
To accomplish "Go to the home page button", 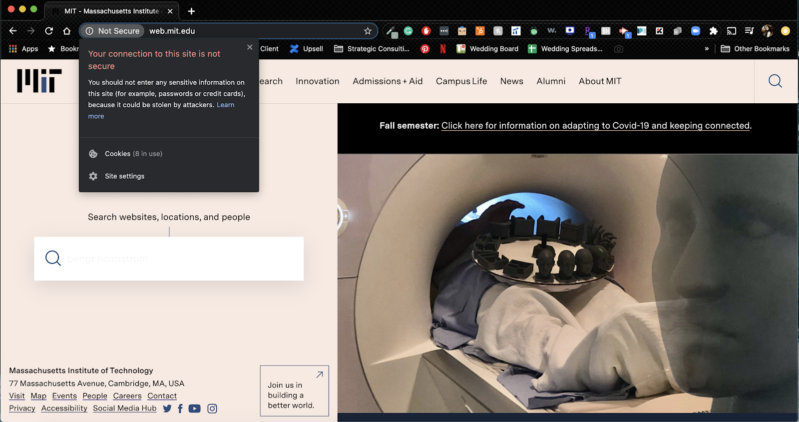I will 67,31.
